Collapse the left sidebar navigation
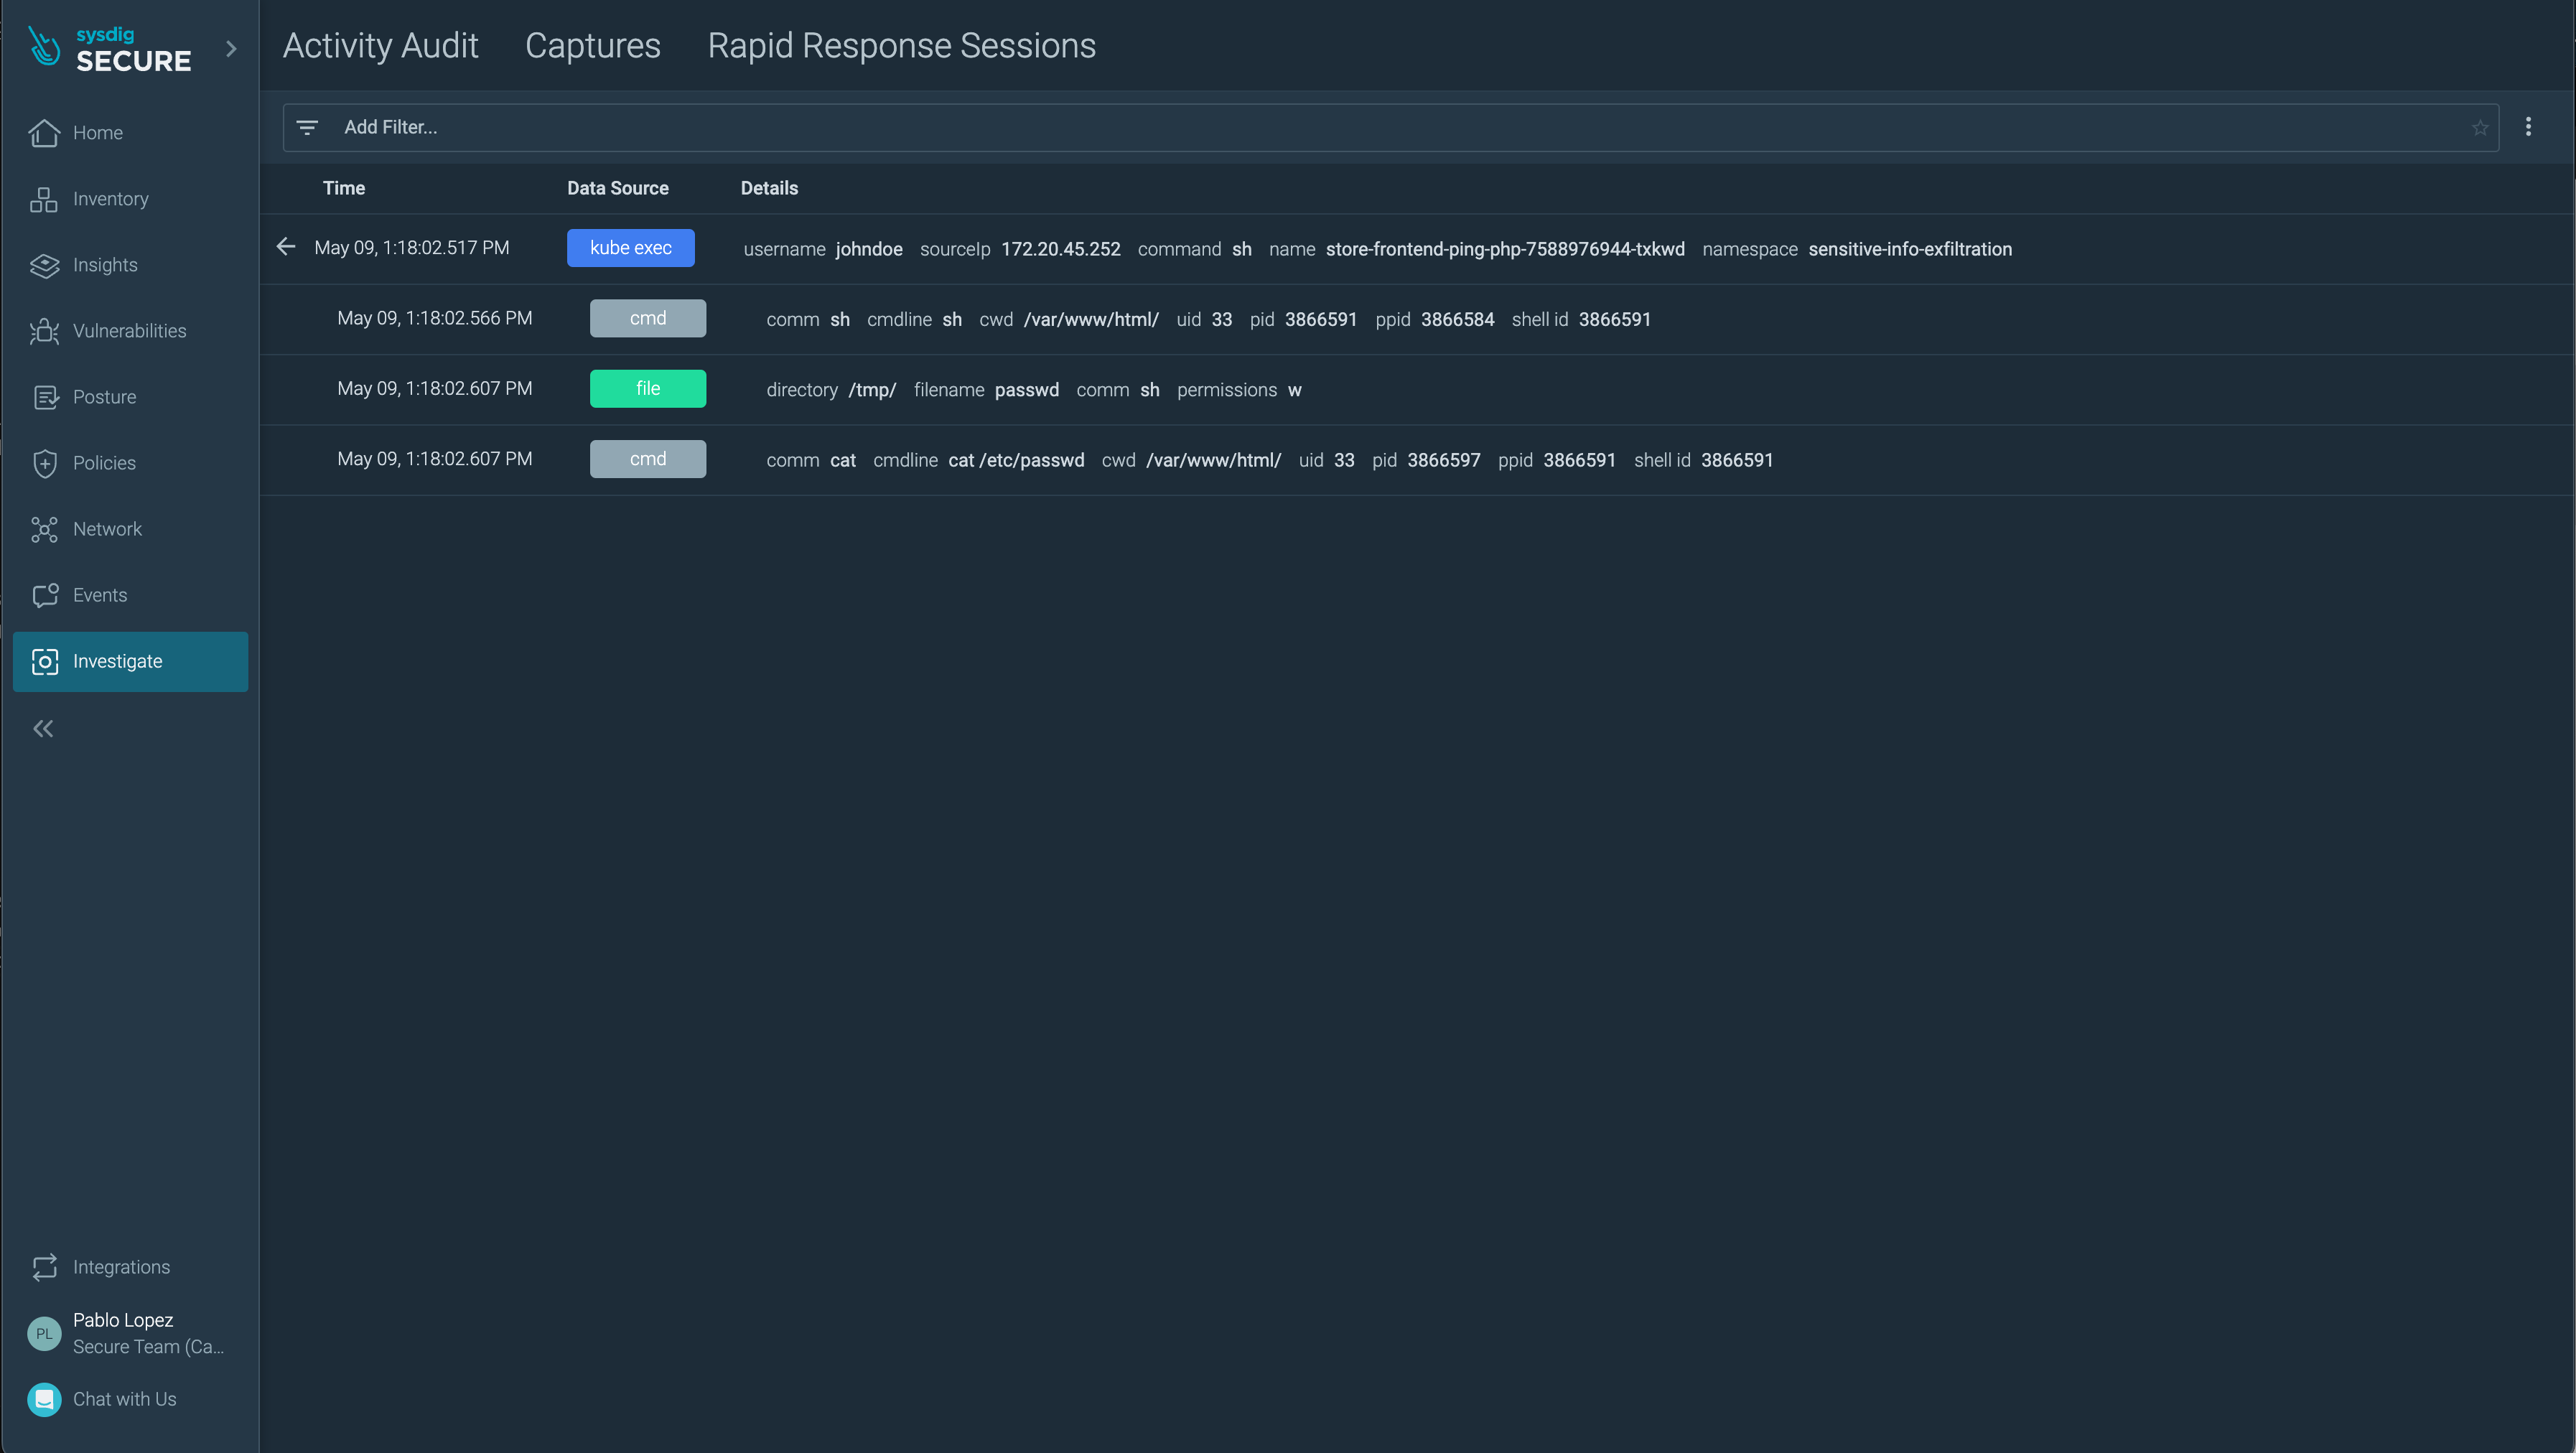This screenshot has width=2576, height=1453. coord(42,727)
